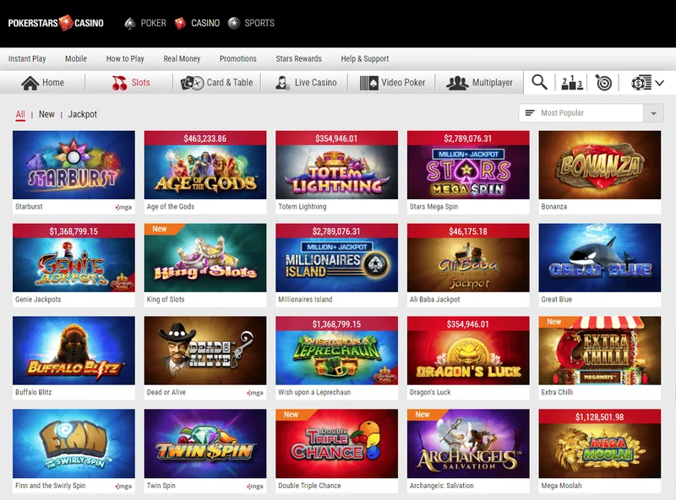The width and height of the screenshot is (676, 500).
Task: Click the sort lines icon
Action: coord(530,113)
